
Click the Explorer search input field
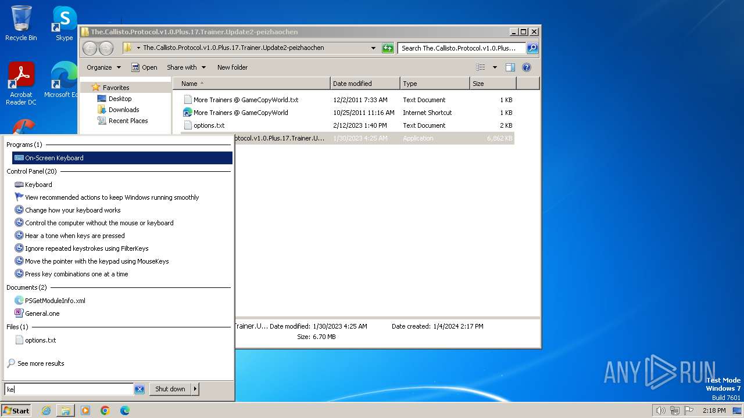[462, 48]
